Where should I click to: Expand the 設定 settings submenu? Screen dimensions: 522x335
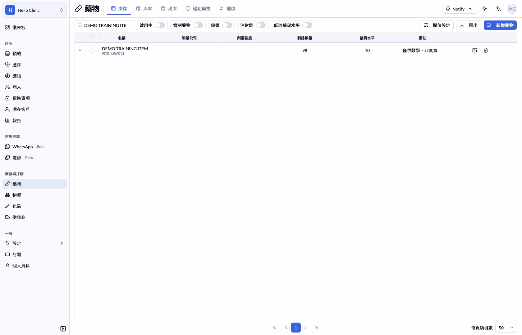click(34, 243)
